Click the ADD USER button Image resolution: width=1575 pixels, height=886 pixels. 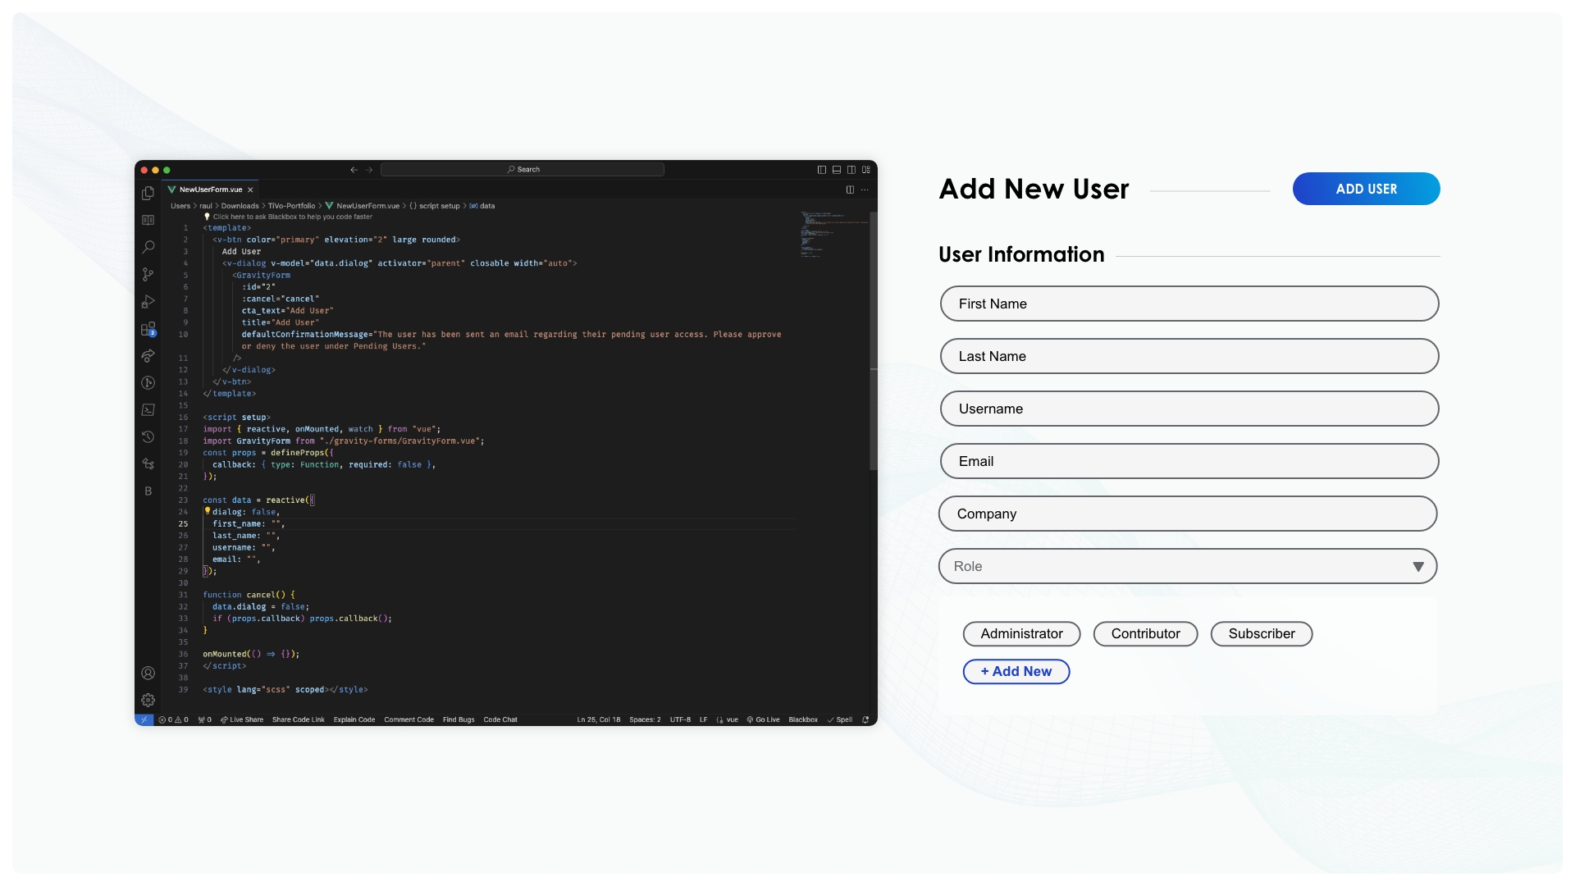1366,189
